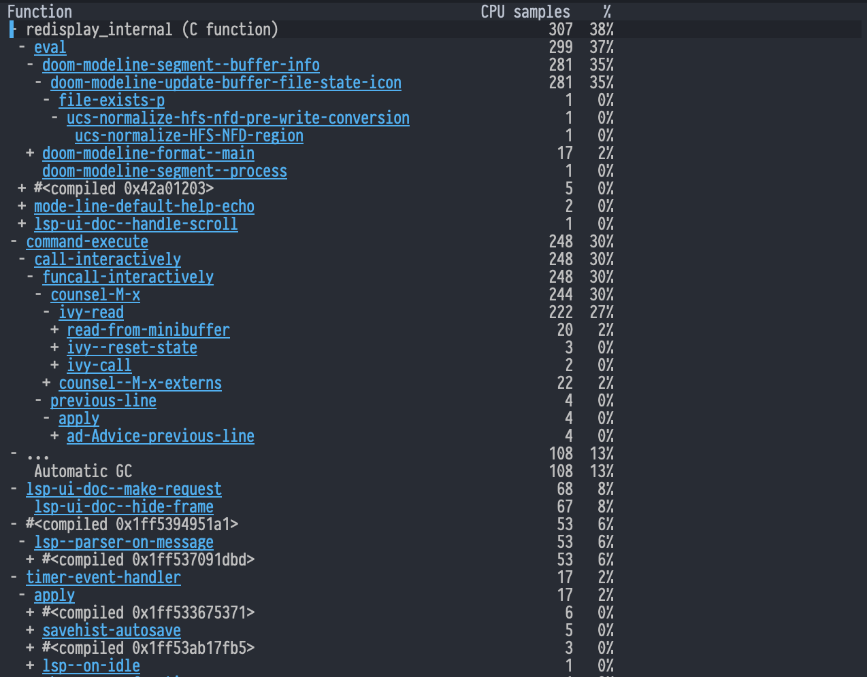This screenshot has height=677, width=867.
Task: Open the ivy-call link
Action: (99, 365)
